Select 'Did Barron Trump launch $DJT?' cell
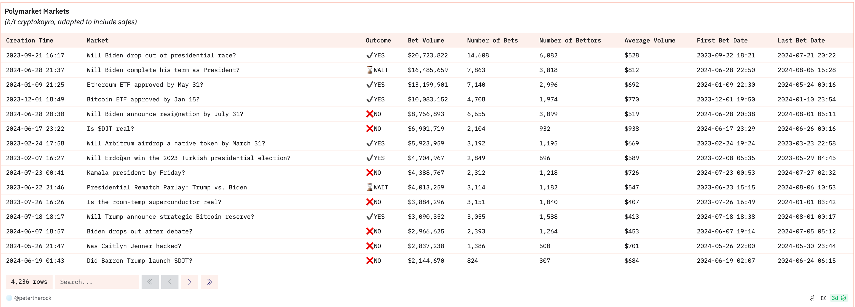The height and width of the screenshot is (307, 855). (139, 261)
